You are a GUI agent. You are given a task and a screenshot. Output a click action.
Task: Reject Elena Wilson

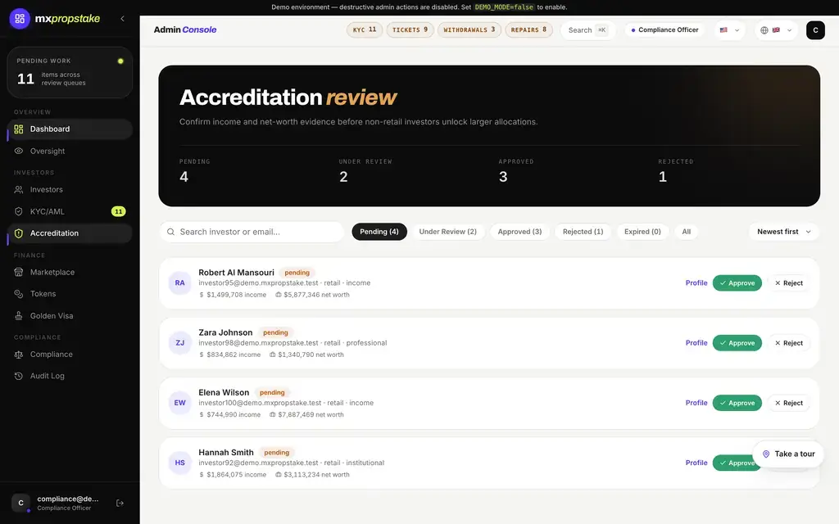(789, 403)
